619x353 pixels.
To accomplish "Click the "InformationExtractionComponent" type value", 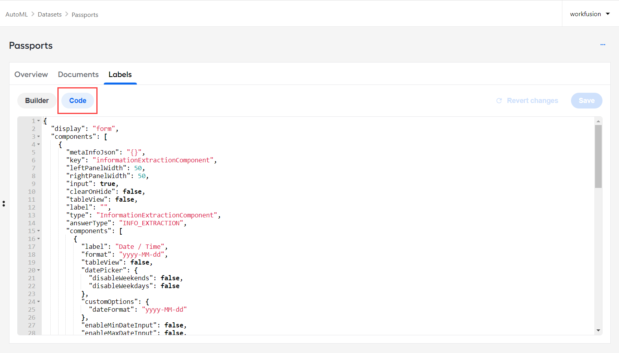I will [x=157, y=215].
